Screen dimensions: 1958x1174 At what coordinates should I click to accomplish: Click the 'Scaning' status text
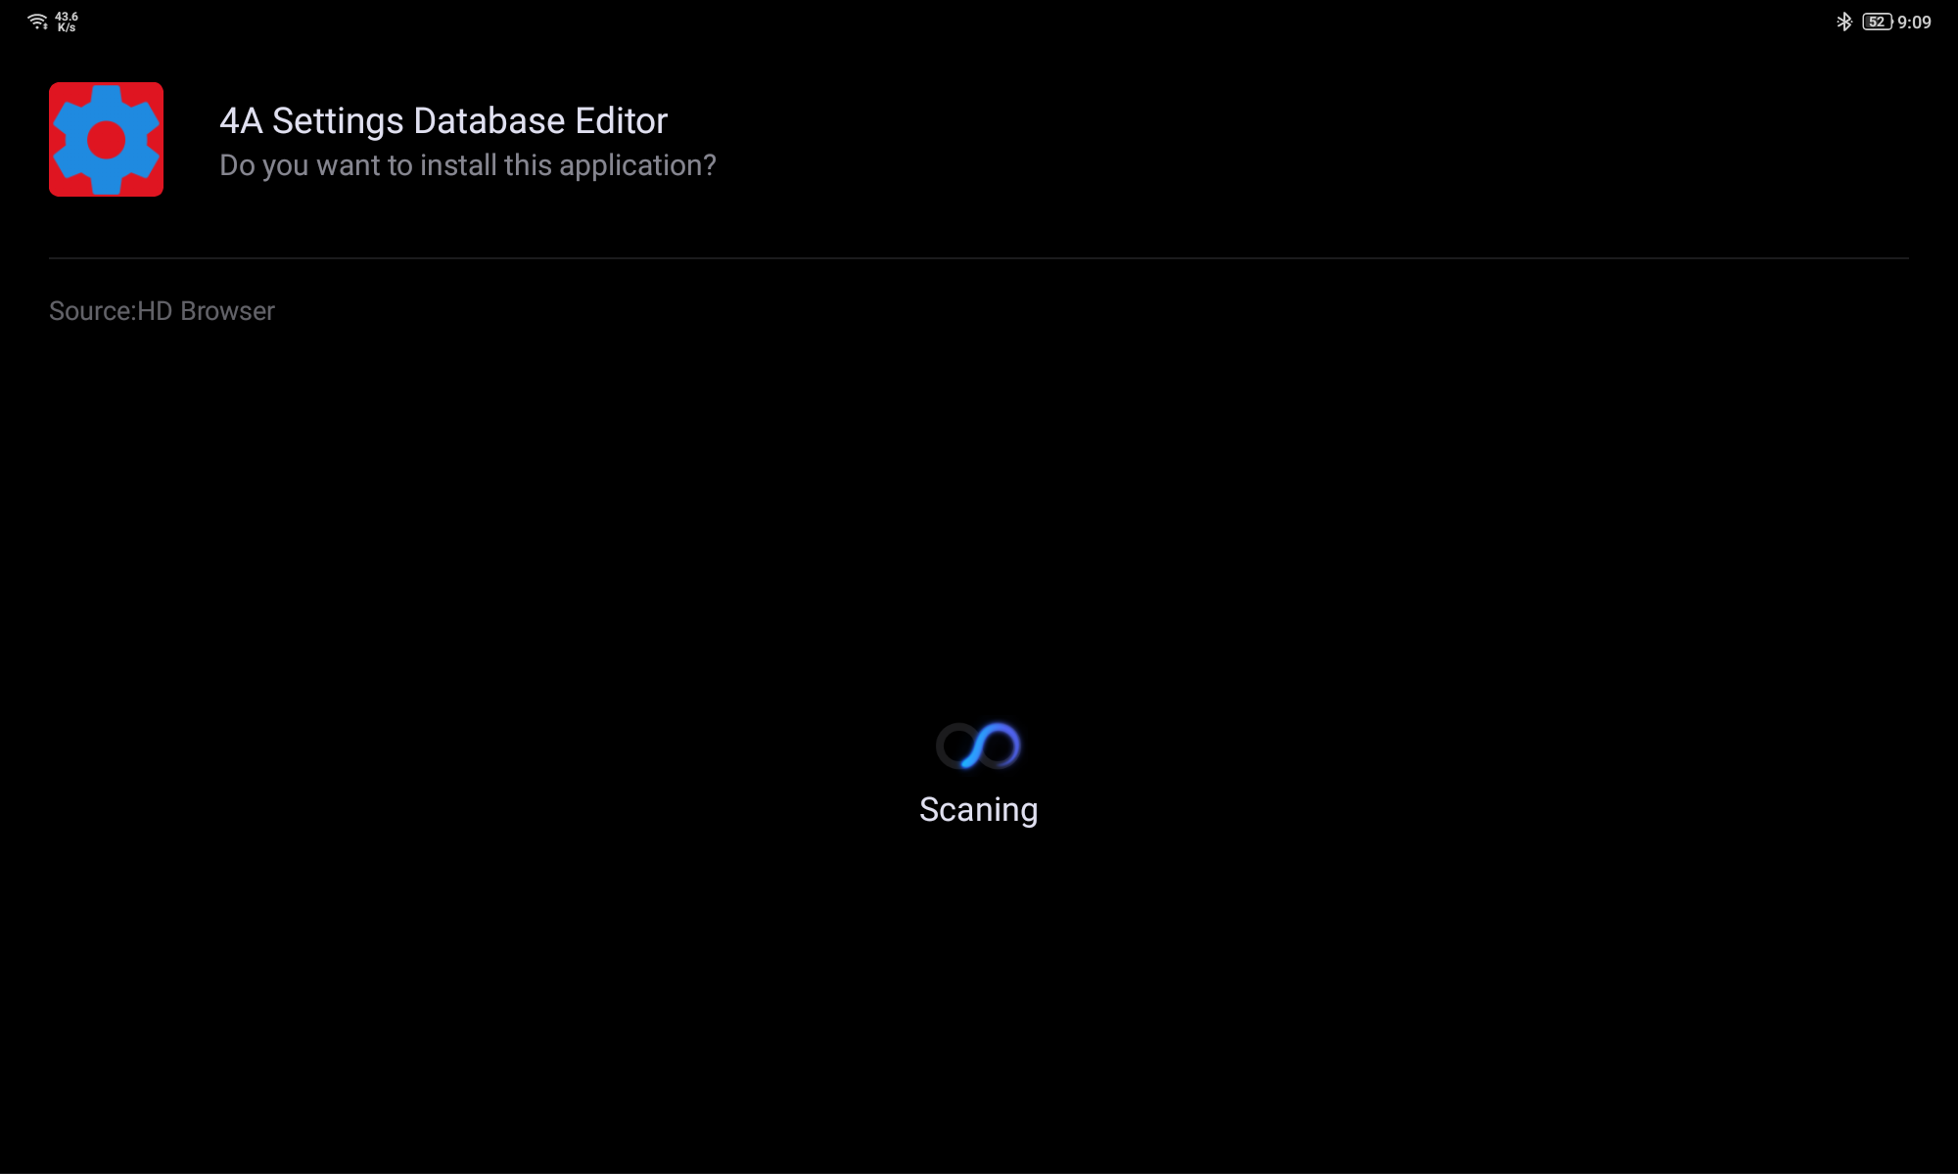coord(978,809)
